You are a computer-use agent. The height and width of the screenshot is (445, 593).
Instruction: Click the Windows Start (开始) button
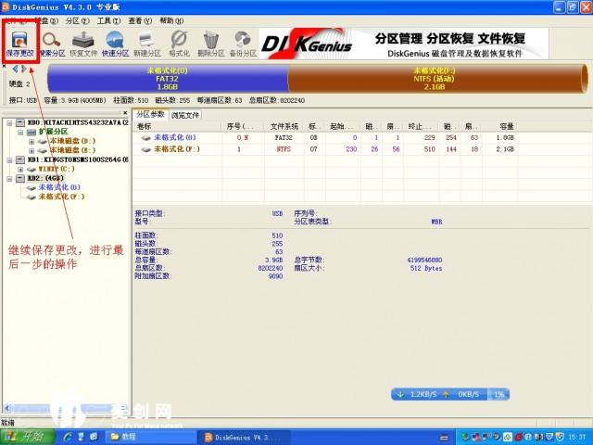tap(28, 436)
